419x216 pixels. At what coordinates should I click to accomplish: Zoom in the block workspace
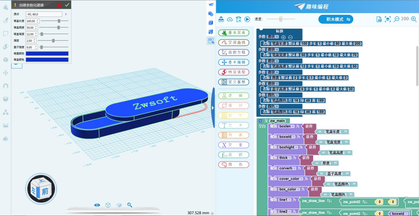tap(413, 19)
